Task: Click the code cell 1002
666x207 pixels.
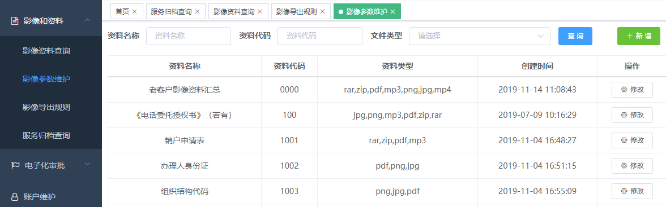Action: click(x=289, y=166)
